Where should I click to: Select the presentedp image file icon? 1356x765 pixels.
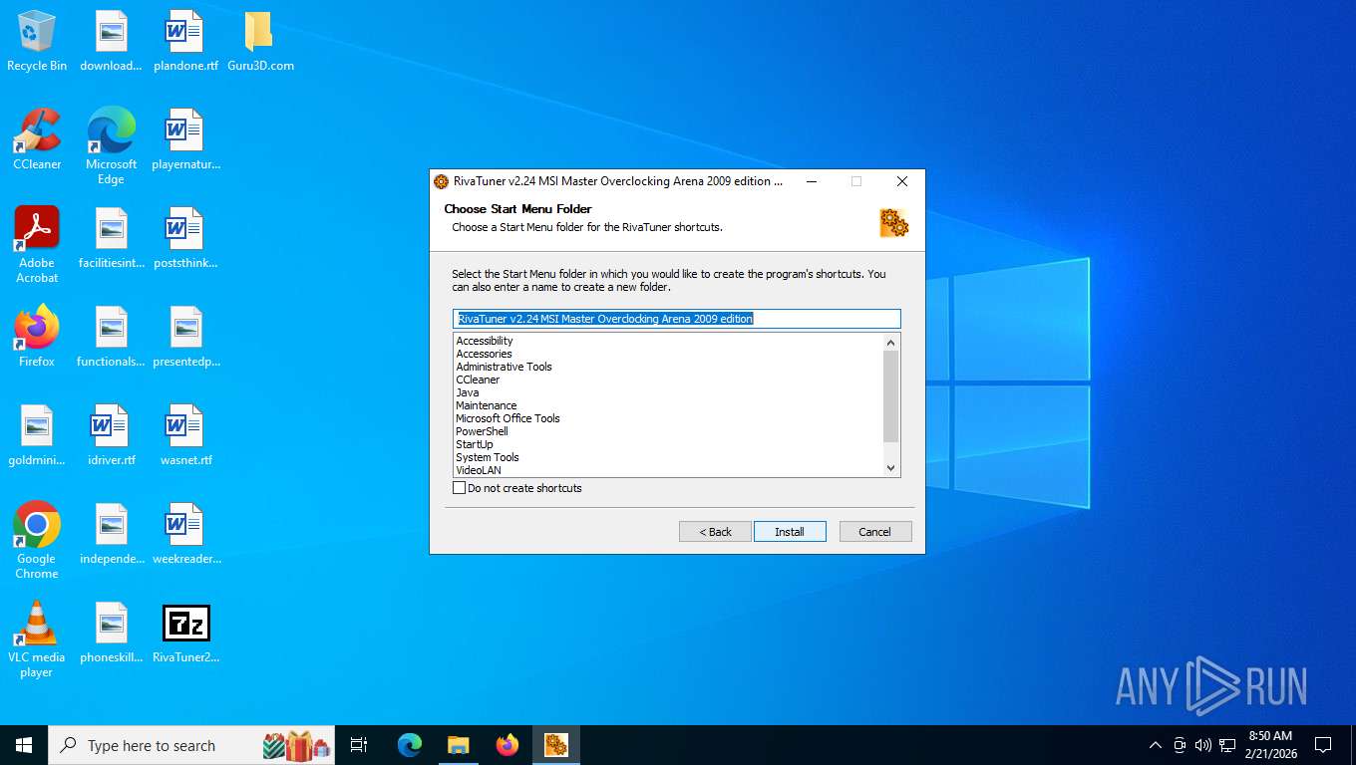click(x=185, y=337)
